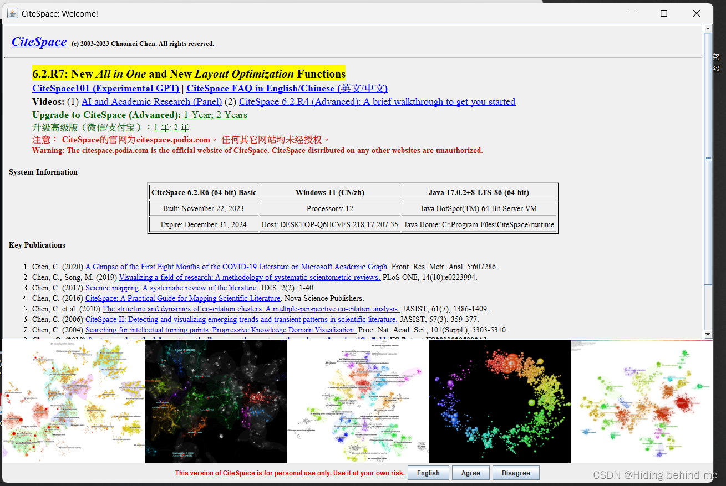Close the CiteSpace Welcome window
The height and width of the screenshot is (486, 726).
pyautogui.click(x=697, y=13)
